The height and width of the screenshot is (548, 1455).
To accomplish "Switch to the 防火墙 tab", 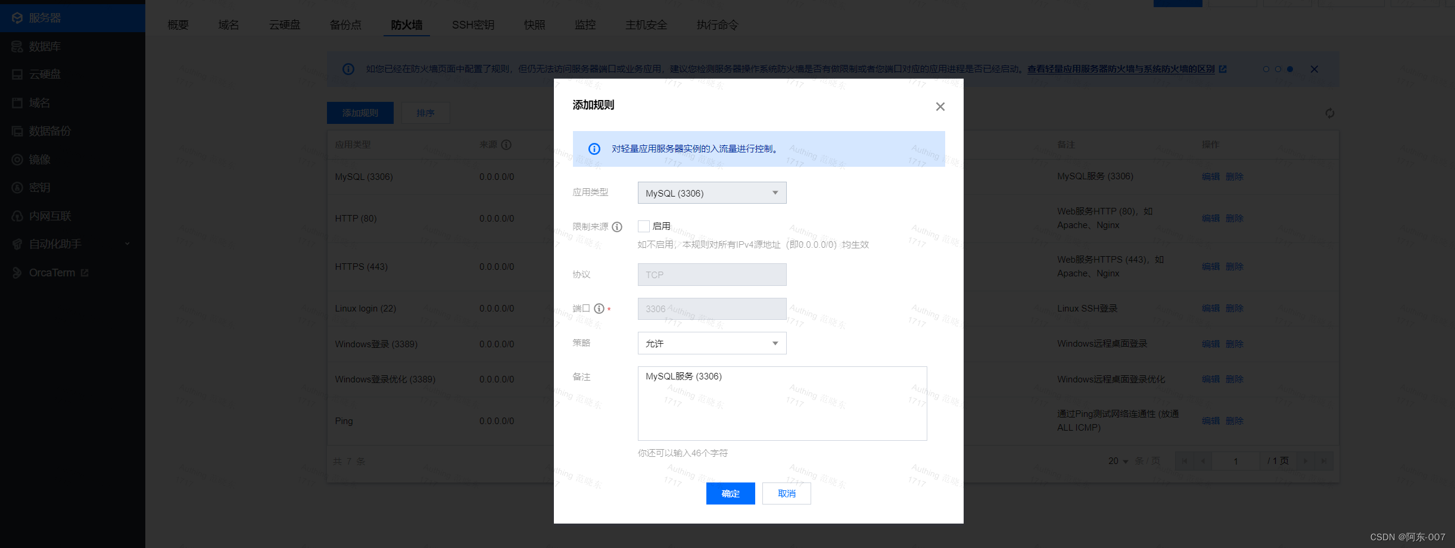I will (x=407, y=25).
